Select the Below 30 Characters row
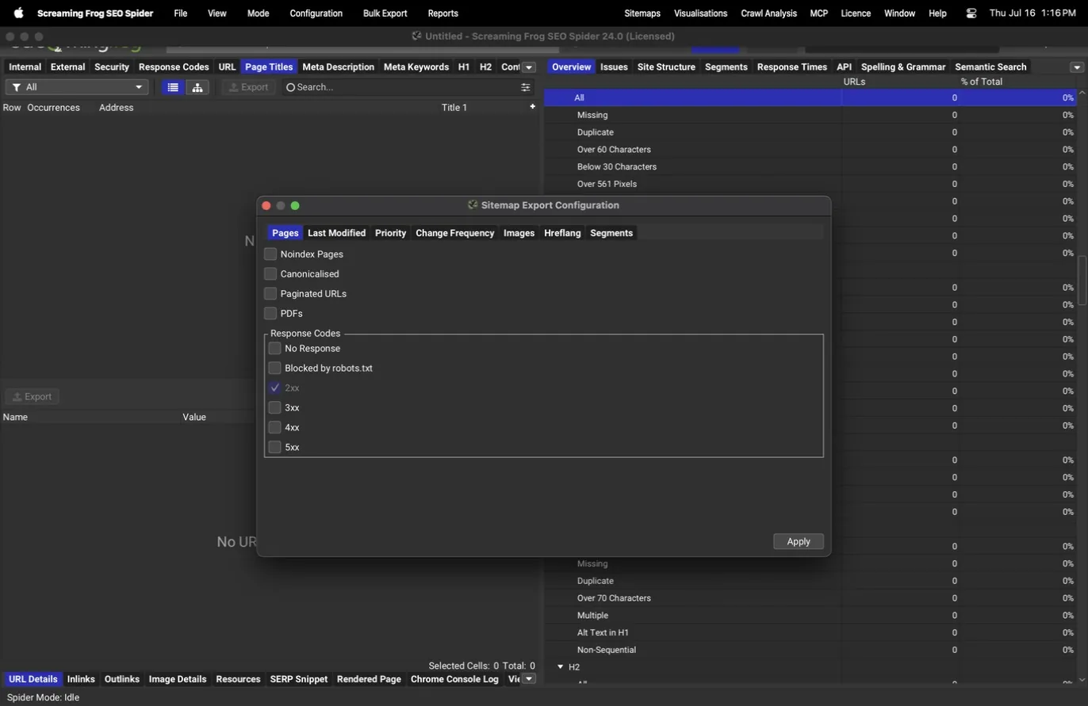This screenshot has width=1088, height=706. click(x=810, y=167)
